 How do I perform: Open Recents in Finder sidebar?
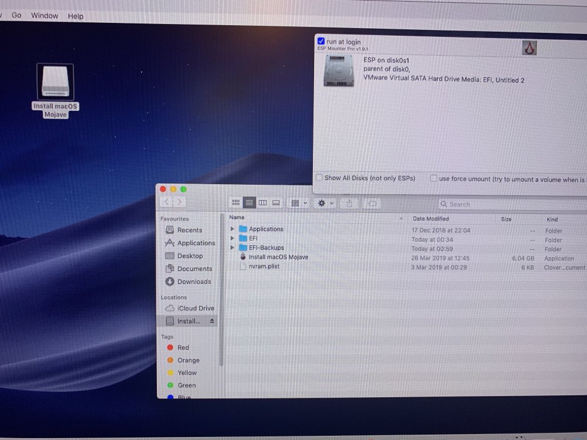pos(190,230)
